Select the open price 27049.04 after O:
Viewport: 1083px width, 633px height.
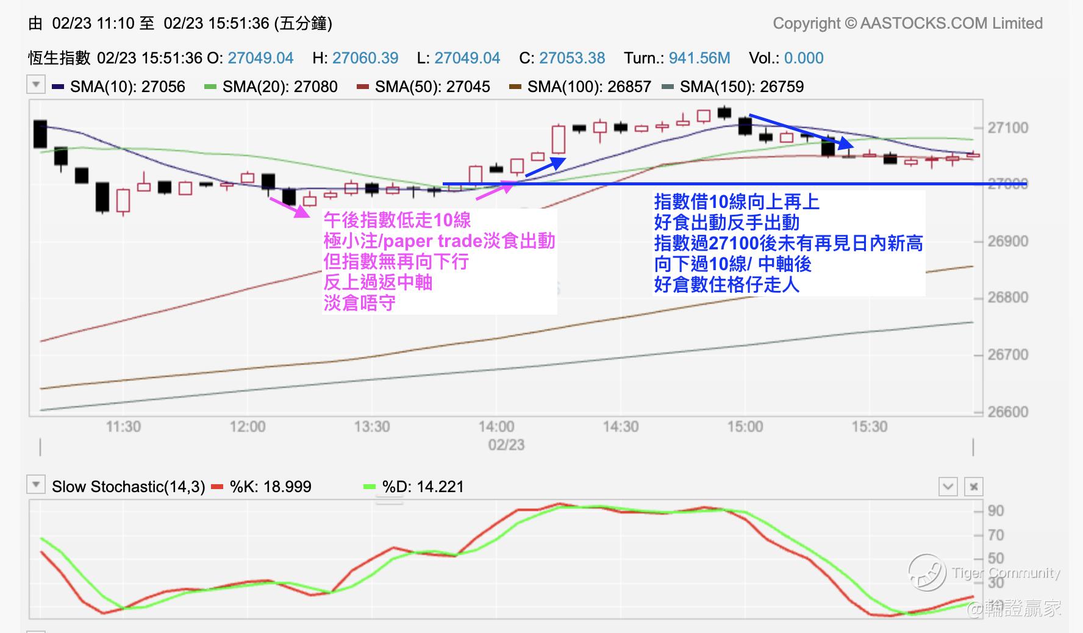[260, 58]
